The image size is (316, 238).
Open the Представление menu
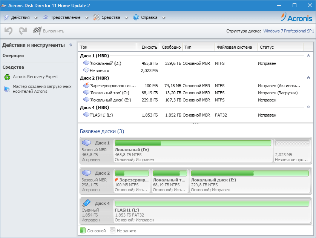pos(66,17)
